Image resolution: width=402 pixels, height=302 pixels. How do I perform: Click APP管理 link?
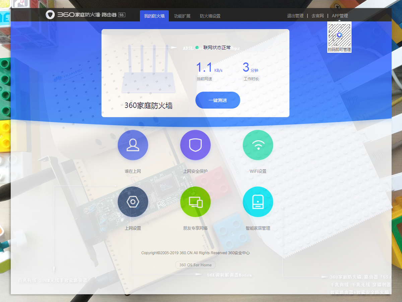340,16
